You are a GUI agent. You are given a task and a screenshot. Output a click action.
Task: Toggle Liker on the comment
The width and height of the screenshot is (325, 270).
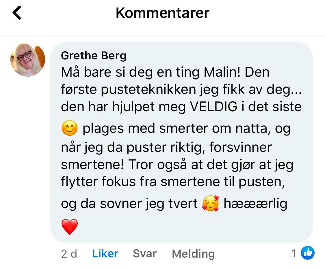[x=105, y=254]
